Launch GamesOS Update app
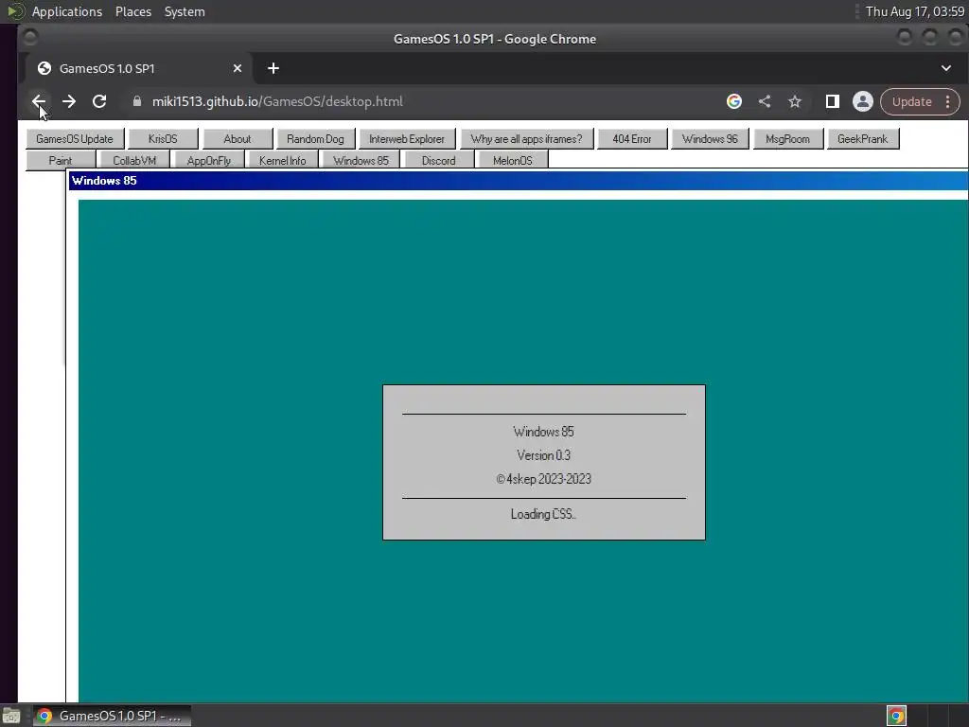The height and width of the screenshot is (727, 969). [75, 139]
